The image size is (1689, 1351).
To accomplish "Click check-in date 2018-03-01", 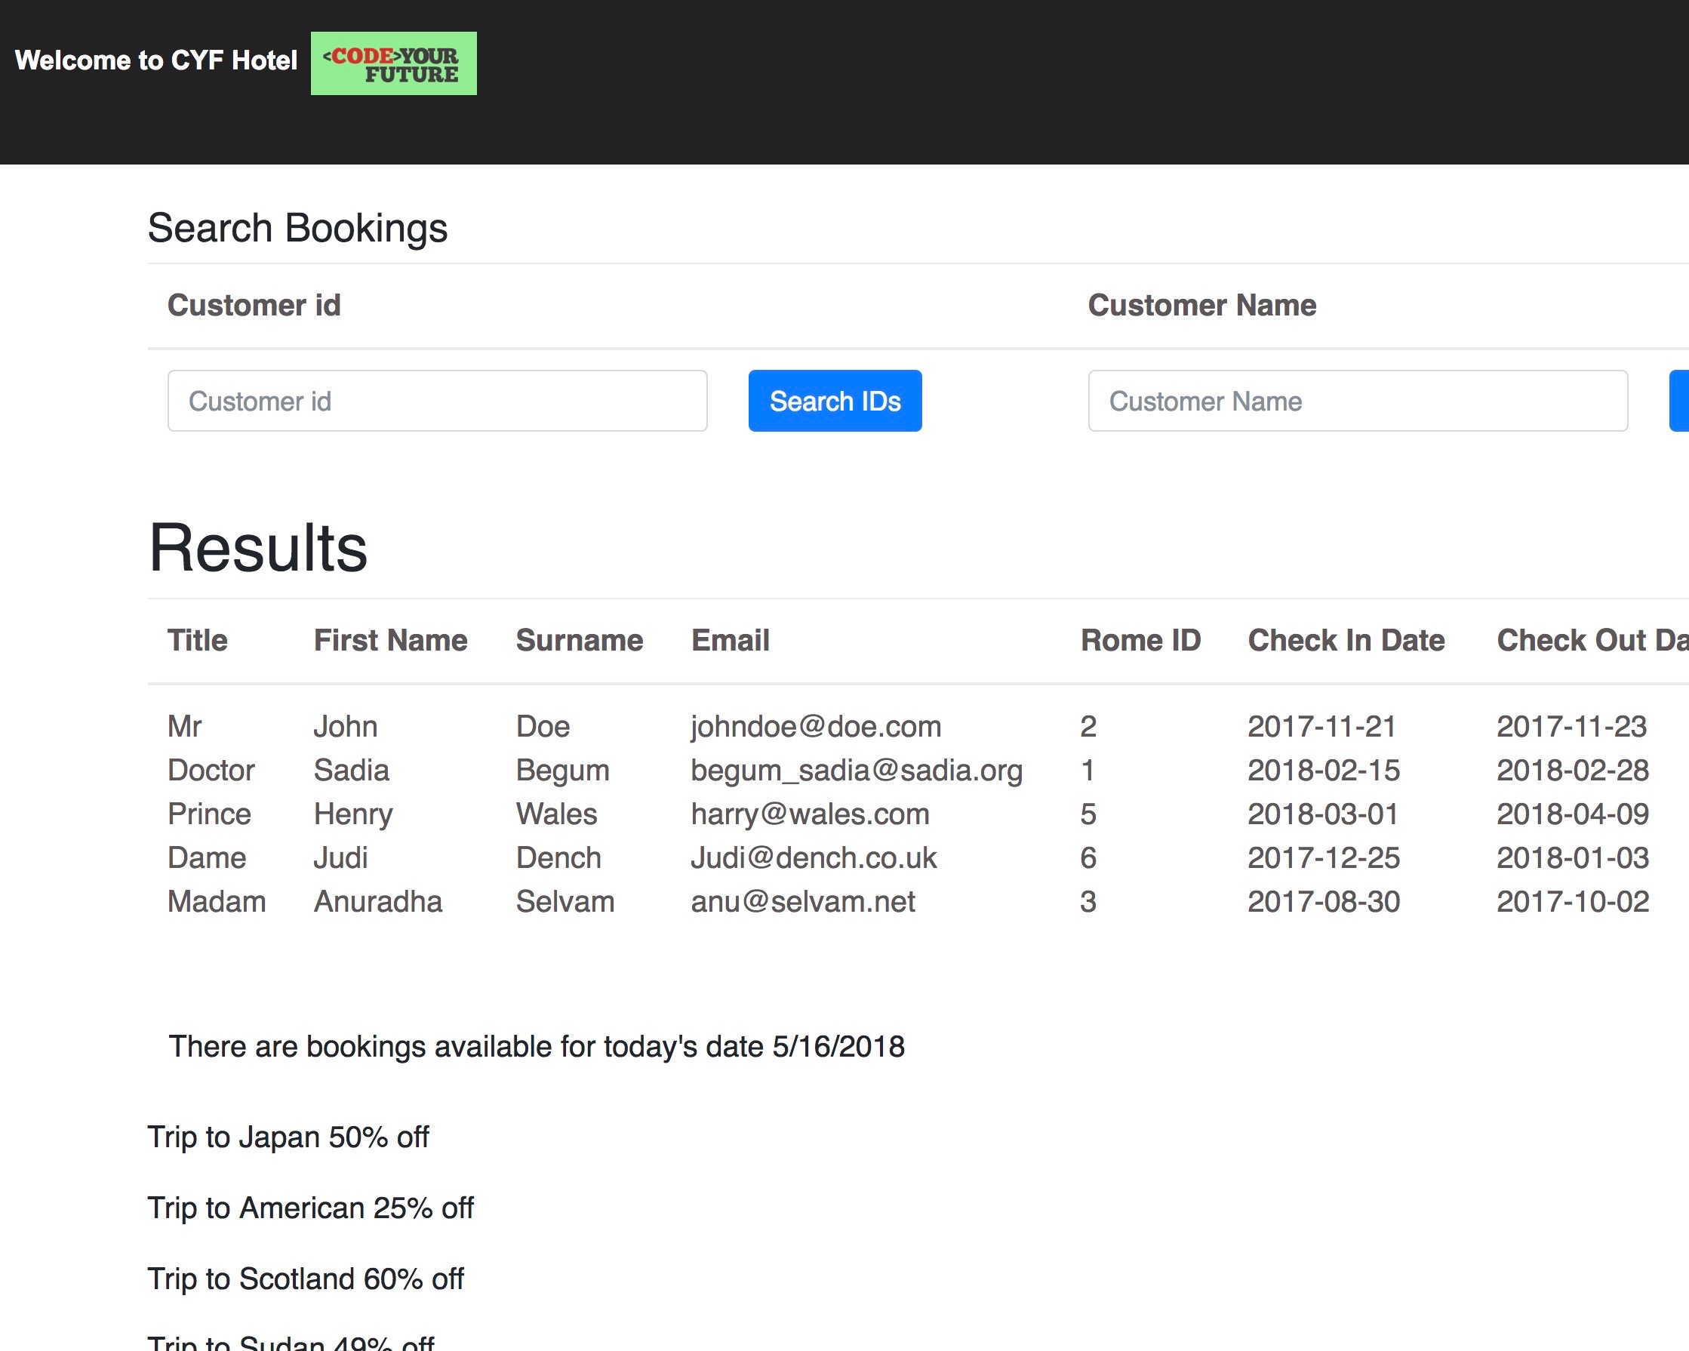I will click(x=1323, y=814).
